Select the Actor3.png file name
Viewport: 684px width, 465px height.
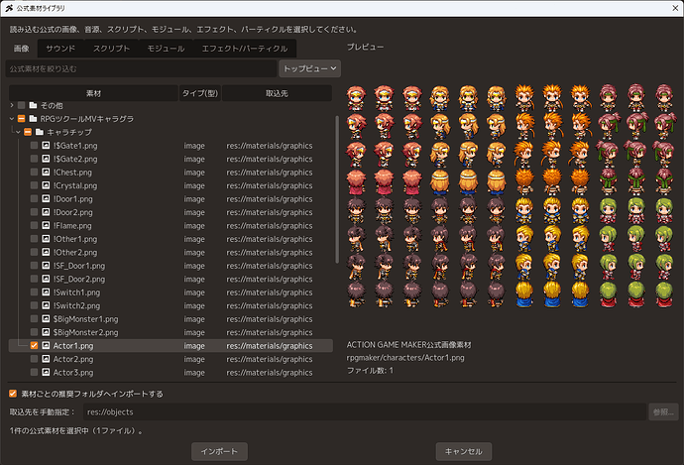coord(73,372)
